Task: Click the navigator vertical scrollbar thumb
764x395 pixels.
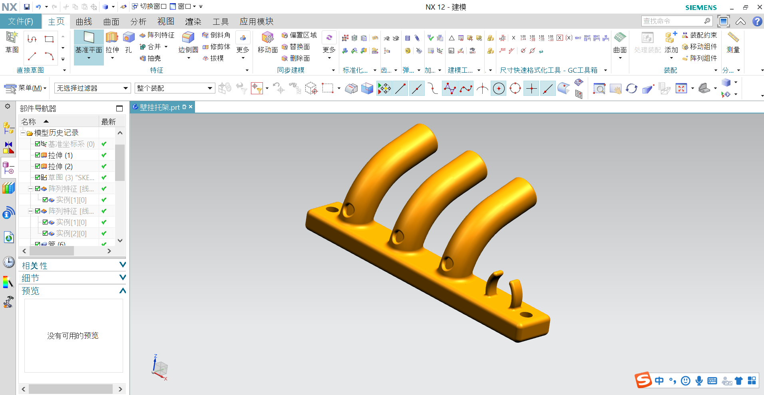Action: pos(120,162)
